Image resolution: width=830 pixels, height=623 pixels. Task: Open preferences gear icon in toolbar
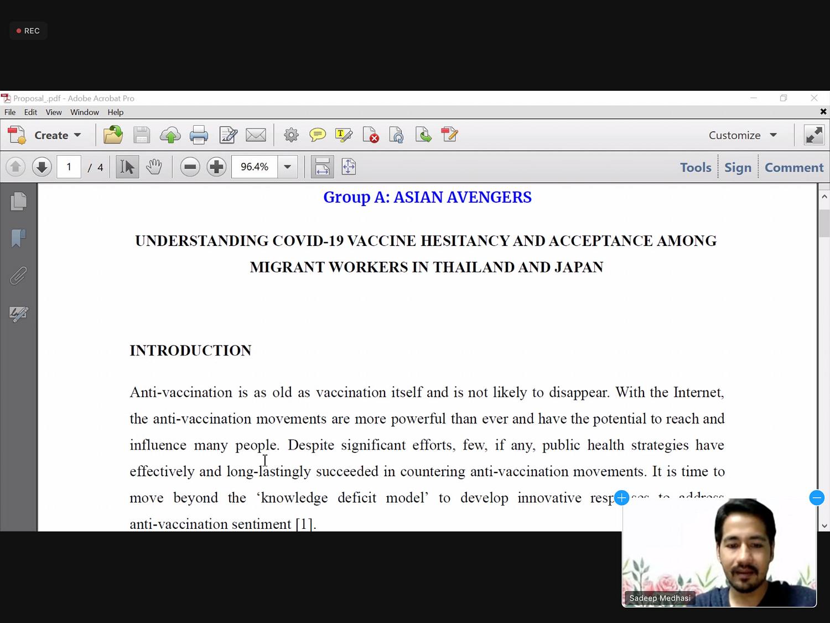291,135
